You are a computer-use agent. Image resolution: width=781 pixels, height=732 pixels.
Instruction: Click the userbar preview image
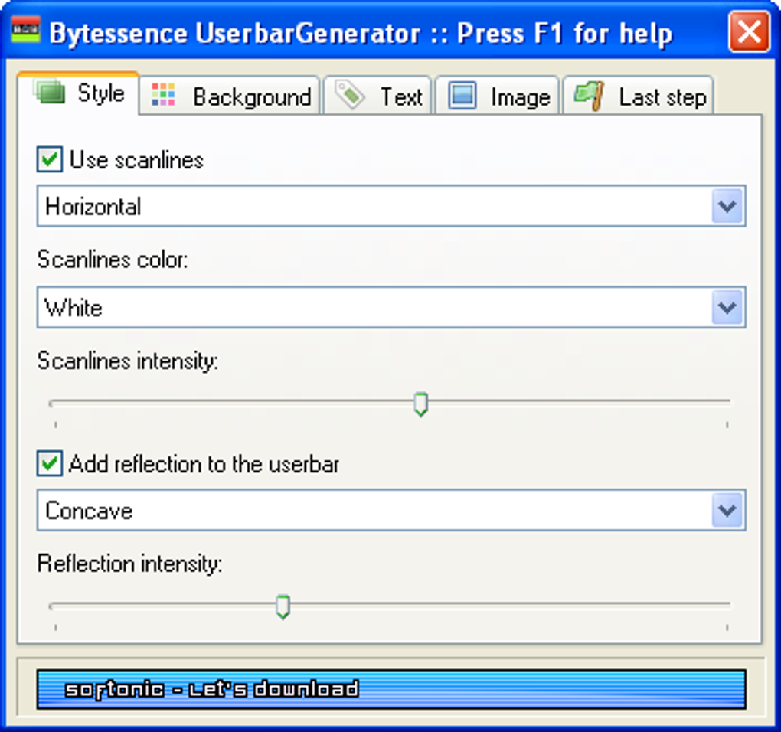pyautogui.click(x=390, y=689)
